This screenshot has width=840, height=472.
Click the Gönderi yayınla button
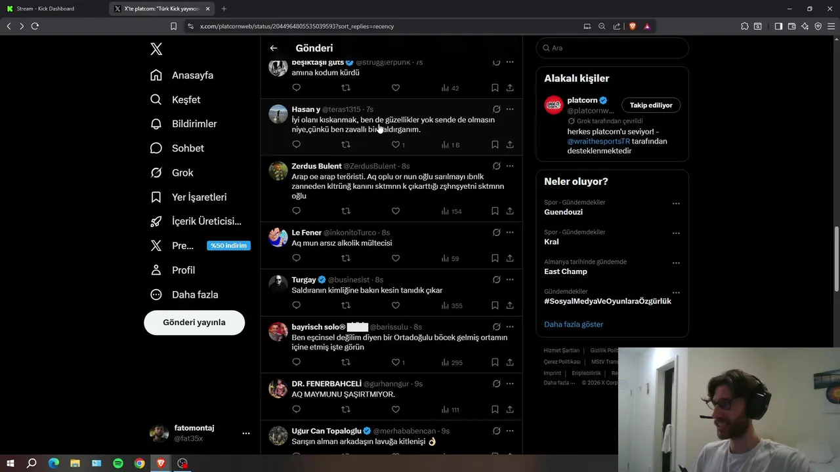click(x=194, y=323)
